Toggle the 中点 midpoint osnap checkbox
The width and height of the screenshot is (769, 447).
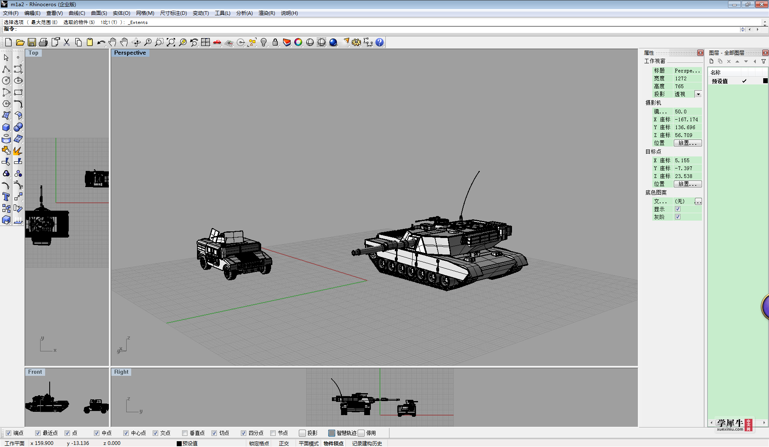(x=96, y=433)
